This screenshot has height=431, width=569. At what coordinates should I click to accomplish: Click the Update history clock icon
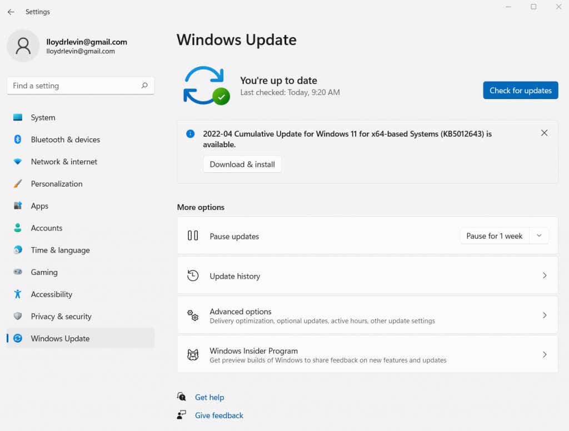[x=193, y=275]
